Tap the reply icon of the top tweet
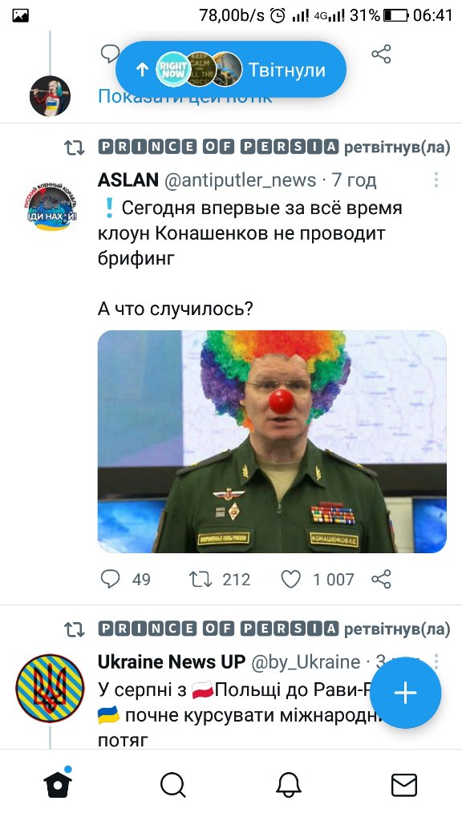Viewport: 462px width, 821px height. tap(109, 52)
